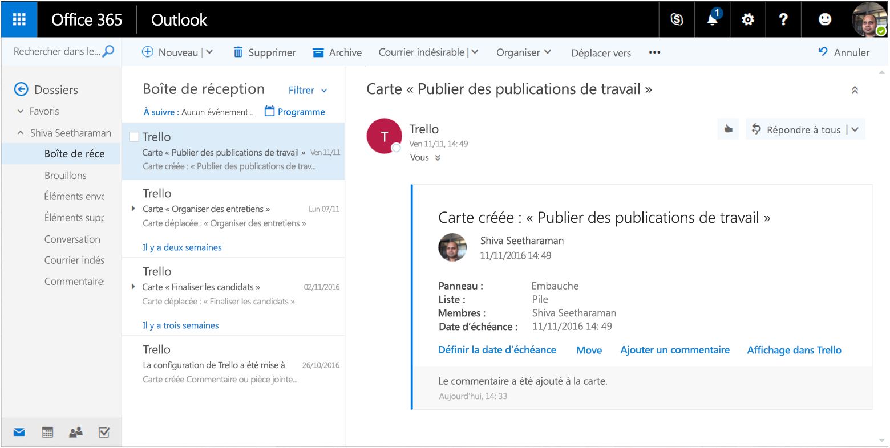Screen dimensions: 890x448
Task: Mark as Courrier indésirable
Action: (x=422, y=52)
